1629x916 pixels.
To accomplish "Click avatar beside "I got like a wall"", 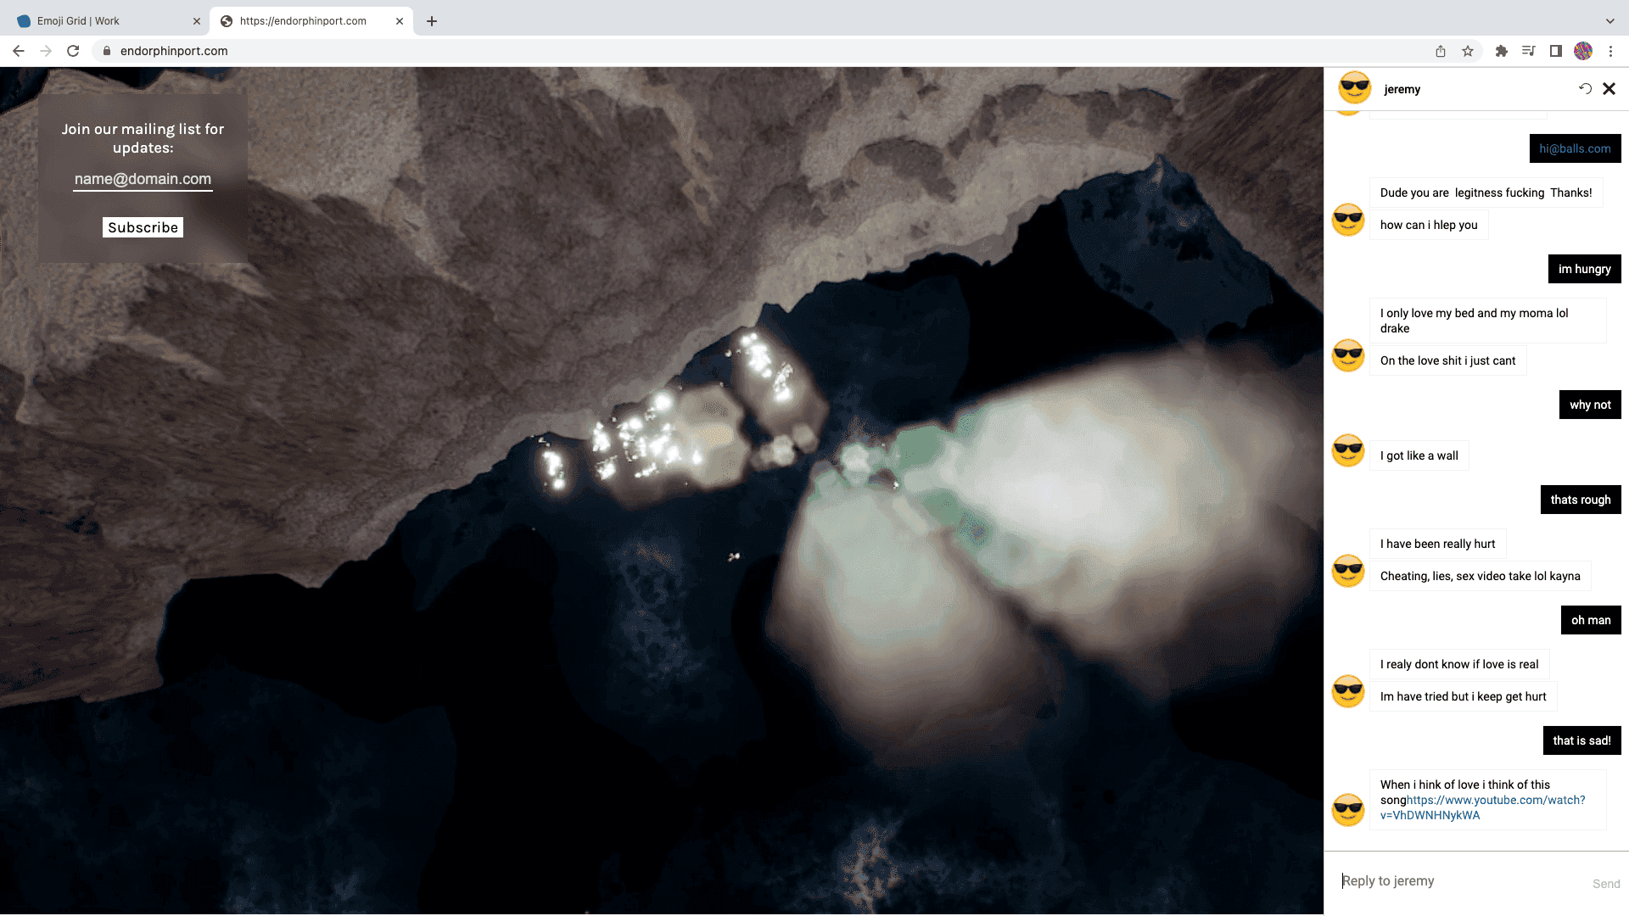I will click(1348, 450).
